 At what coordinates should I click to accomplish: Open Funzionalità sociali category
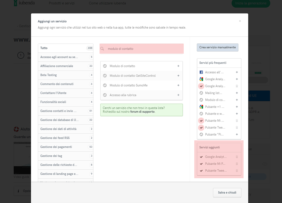[66, 102]
